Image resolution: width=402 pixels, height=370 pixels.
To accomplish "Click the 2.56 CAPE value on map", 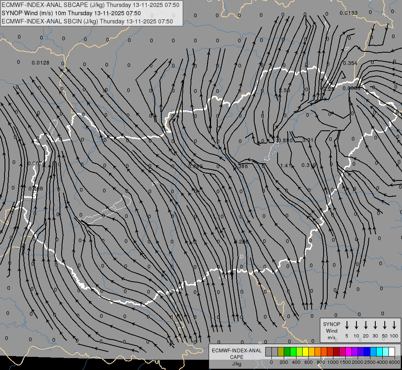I will pos(284,90).
